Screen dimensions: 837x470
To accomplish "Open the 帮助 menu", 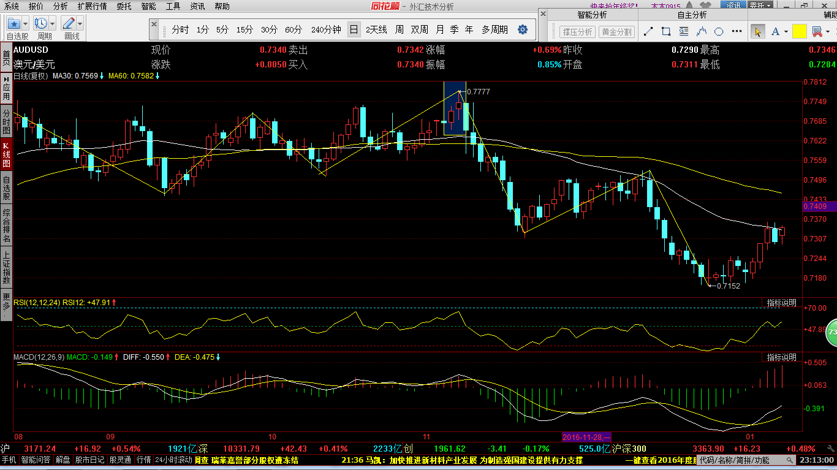I will (x=222, y=6).
